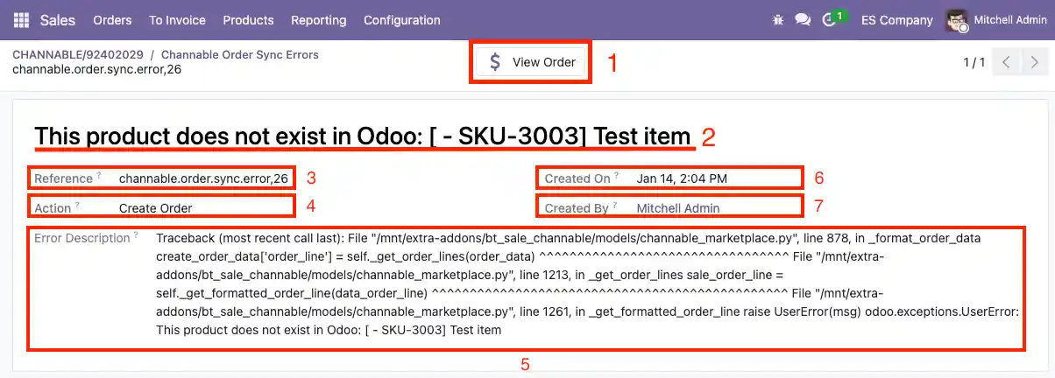Open the Orders menu
This screenshot has height=378, width=1055.
112,20
